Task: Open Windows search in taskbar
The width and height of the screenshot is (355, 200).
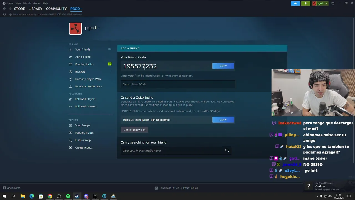Action: pos(13,196)
